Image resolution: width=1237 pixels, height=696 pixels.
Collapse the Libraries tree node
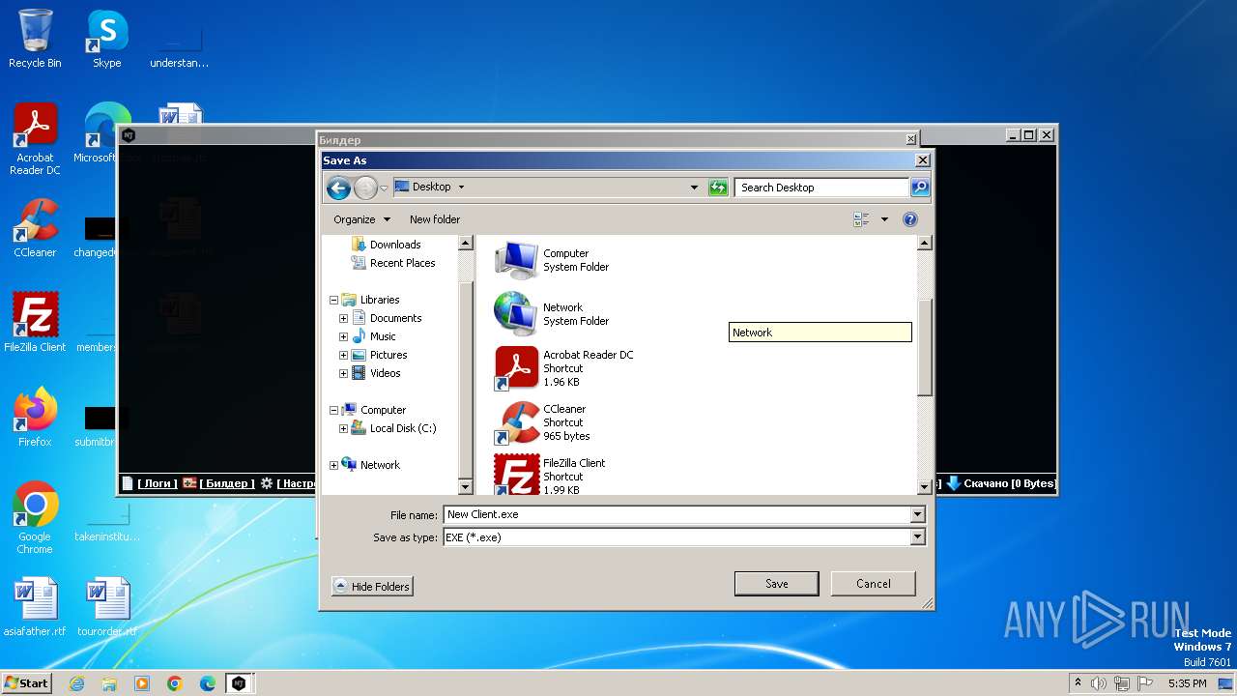coord(334,301)
